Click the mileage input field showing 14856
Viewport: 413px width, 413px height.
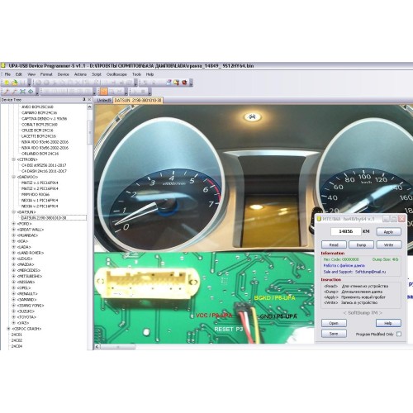click(x=345, y=231)
